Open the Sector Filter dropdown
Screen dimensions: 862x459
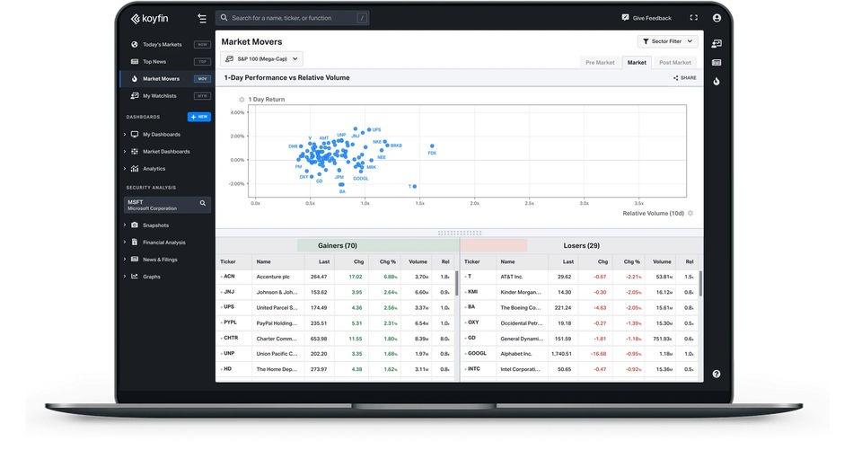[668, 41]
